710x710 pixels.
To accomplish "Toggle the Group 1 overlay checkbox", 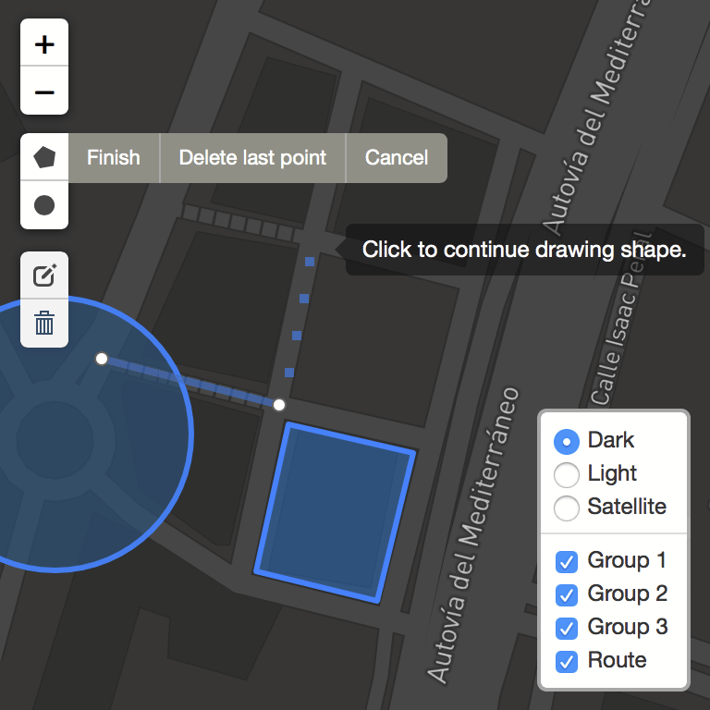I will tap(567, 562).
